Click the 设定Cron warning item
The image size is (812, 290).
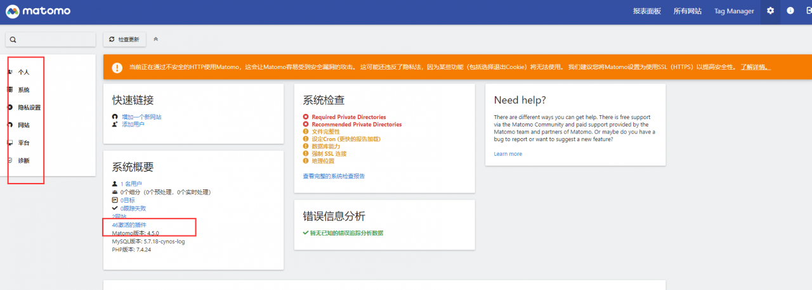[346, 139]
